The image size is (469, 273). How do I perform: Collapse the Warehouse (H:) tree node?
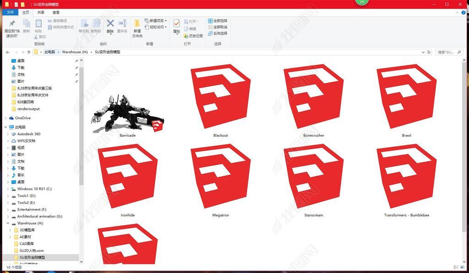tap(7, 223)
